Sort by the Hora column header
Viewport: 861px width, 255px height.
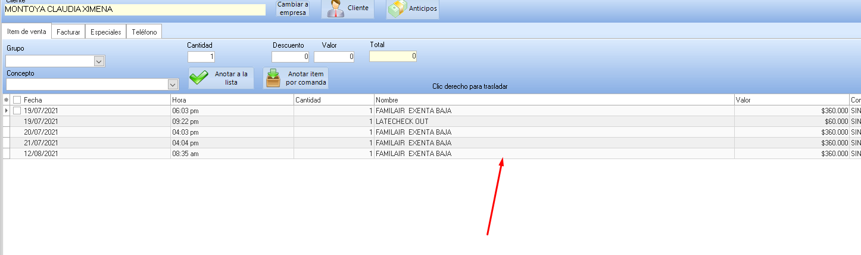coord(232,100)
